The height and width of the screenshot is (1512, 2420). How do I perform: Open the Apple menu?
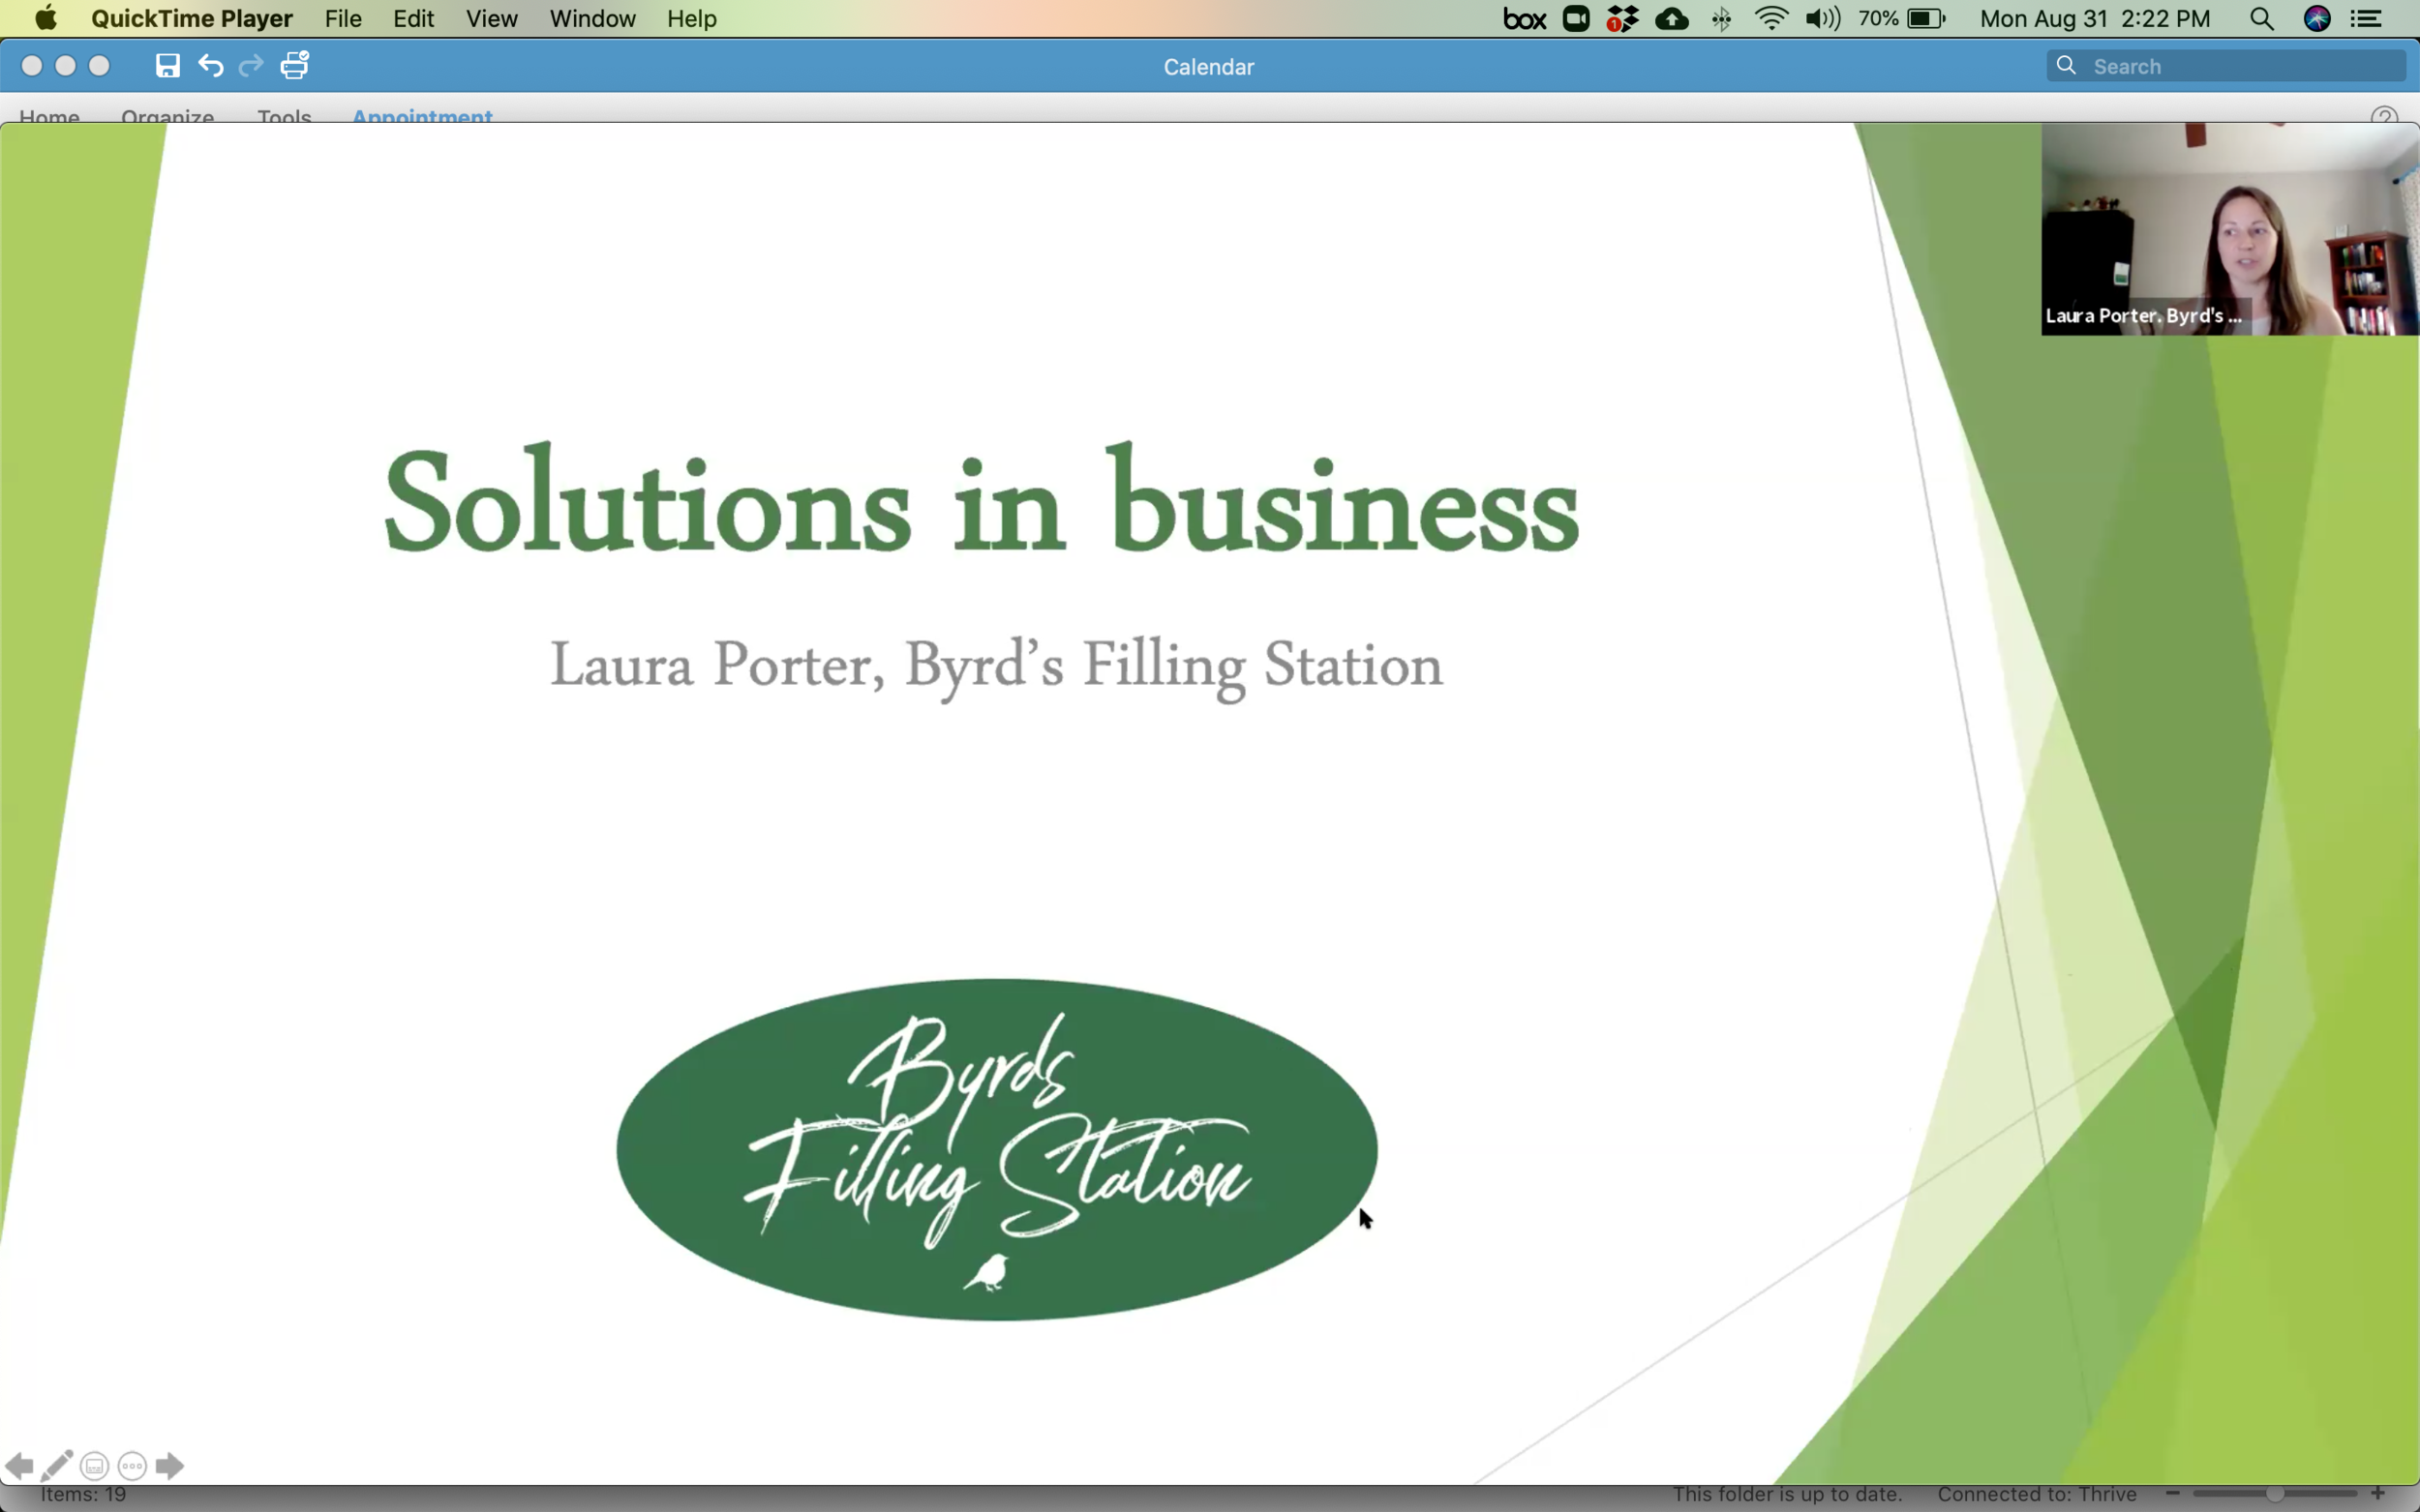tap(46, 19)
